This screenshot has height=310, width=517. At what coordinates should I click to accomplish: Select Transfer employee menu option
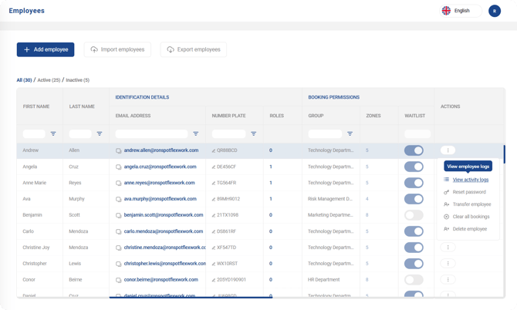[467, 204]
